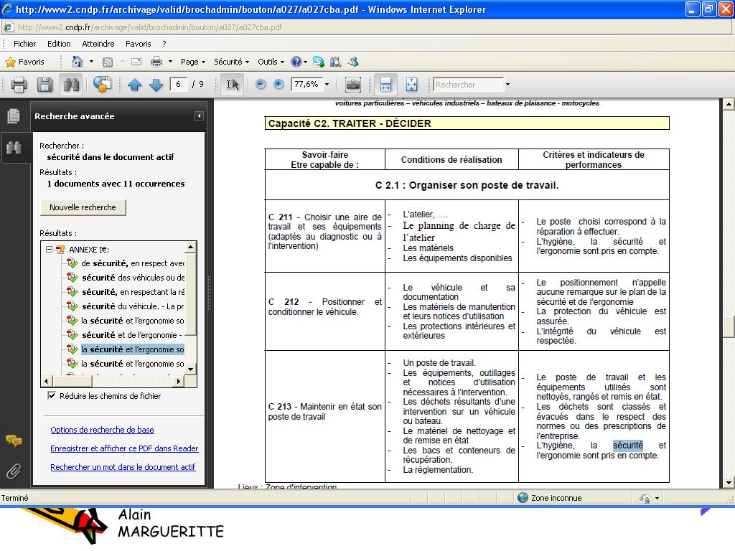Image resolution: width=735 pixels, height=551 pixels.
Task: Open the Pages thumbnails panel icon
Action: point(14,116)
